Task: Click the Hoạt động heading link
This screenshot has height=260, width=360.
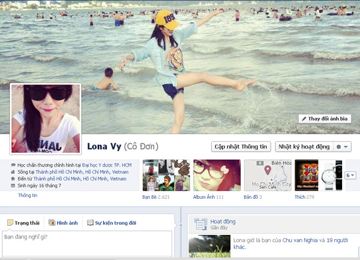Action: point(223,222)
